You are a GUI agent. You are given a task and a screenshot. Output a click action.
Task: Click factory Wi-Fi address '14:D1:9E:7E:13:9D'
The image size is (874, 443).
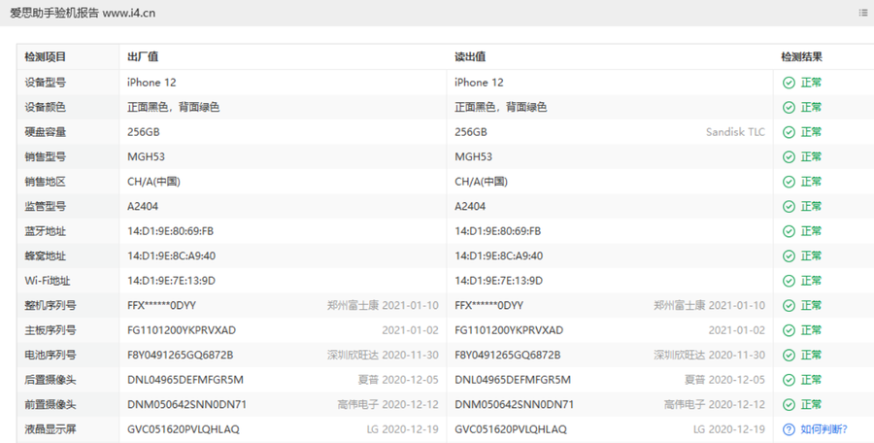pos(171,281)
